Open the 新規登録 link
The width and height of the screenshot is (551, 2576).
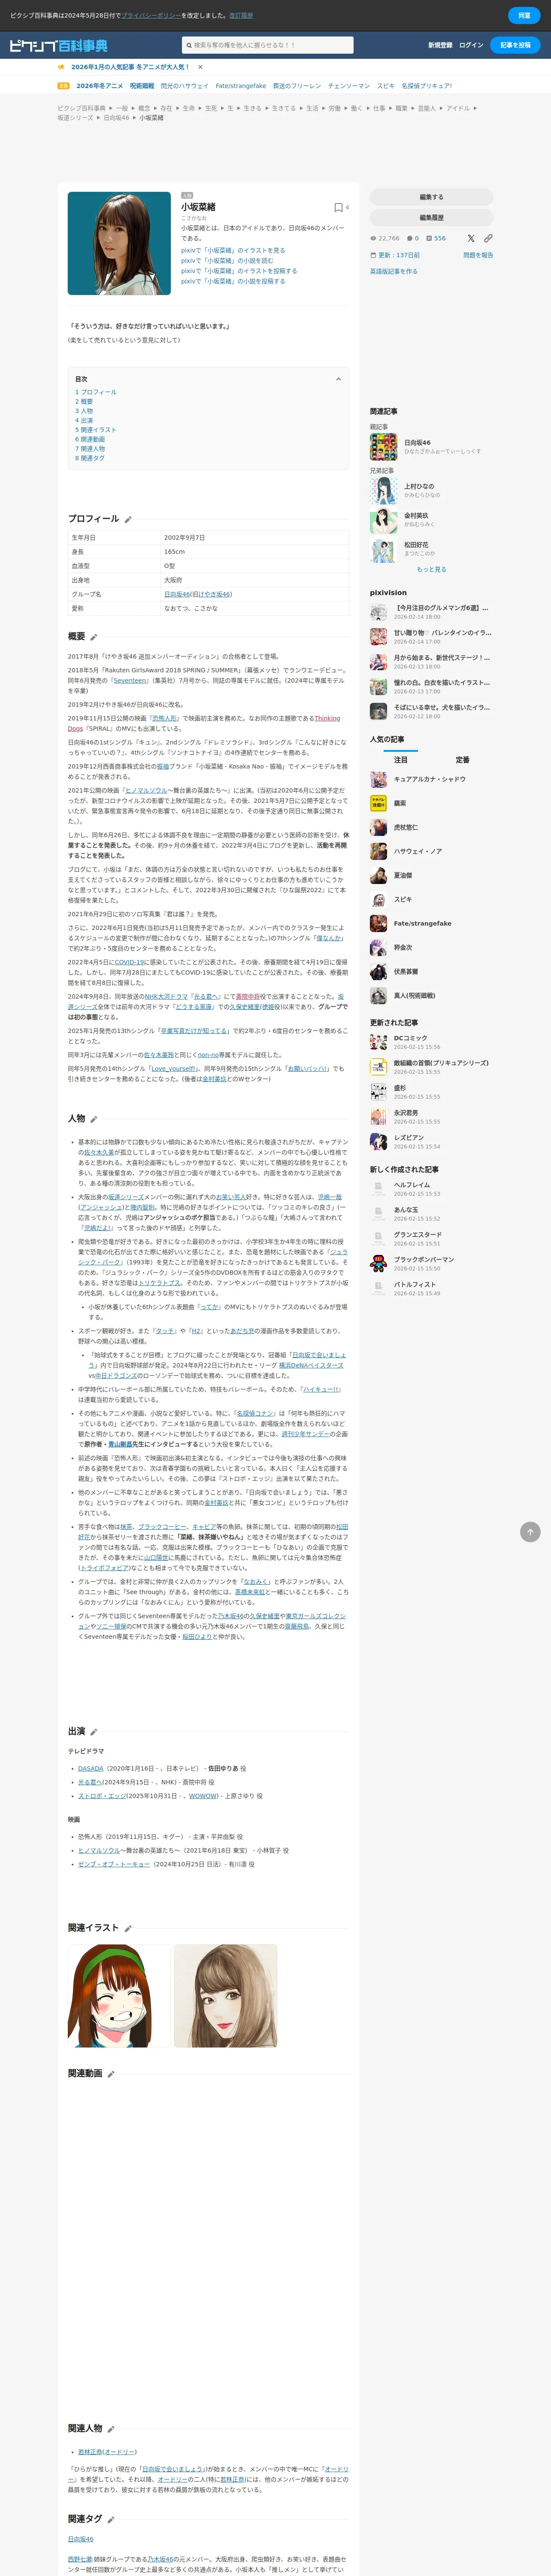point(440,45)
